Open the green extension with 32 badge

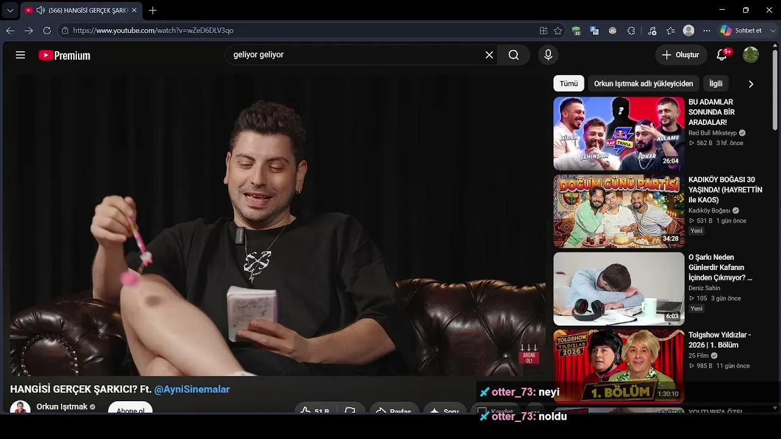(x=576, y=30)
